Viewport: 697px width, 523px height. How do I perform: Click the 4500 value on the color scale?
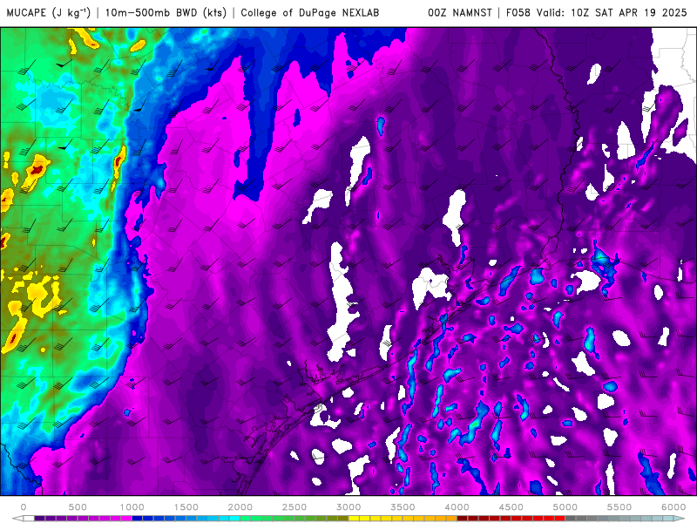point(511,507)
